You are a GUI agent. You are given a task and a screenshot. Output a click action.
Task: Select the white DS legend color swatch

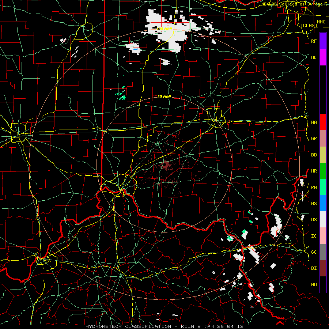pos(323,219)
